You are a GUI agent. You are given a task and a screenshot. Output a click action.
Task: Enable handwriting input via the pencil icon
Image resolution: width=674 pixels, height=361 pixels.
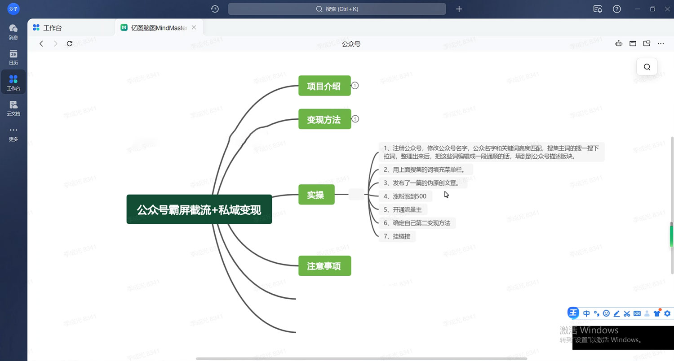616,313
